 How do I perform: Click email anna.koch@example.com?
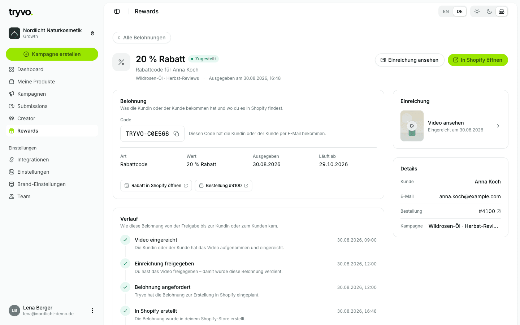pyautogui.click(x=470, y=196)
